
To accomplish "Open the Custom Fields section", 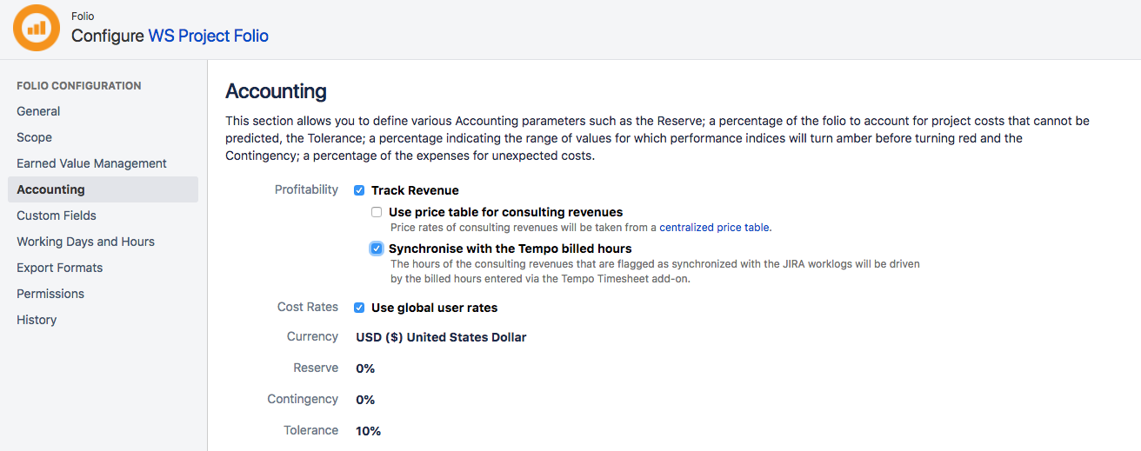I will tap(57, 216).
